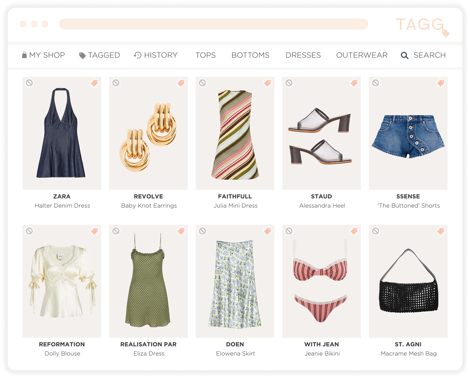
Task: Click the 'Elowena Skirt' title
Action: (x=235, y=354)
